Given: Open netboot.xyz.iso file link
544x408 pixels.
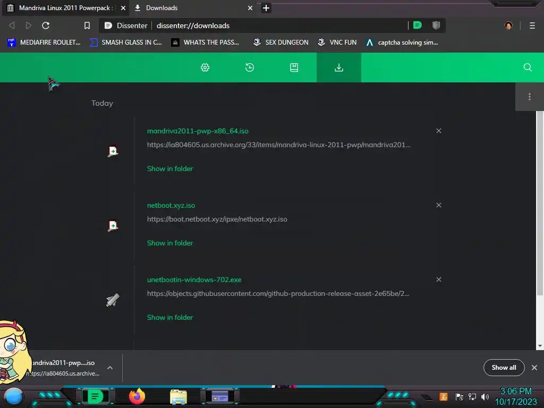Looking at the screenshot, I should (171, 205).
